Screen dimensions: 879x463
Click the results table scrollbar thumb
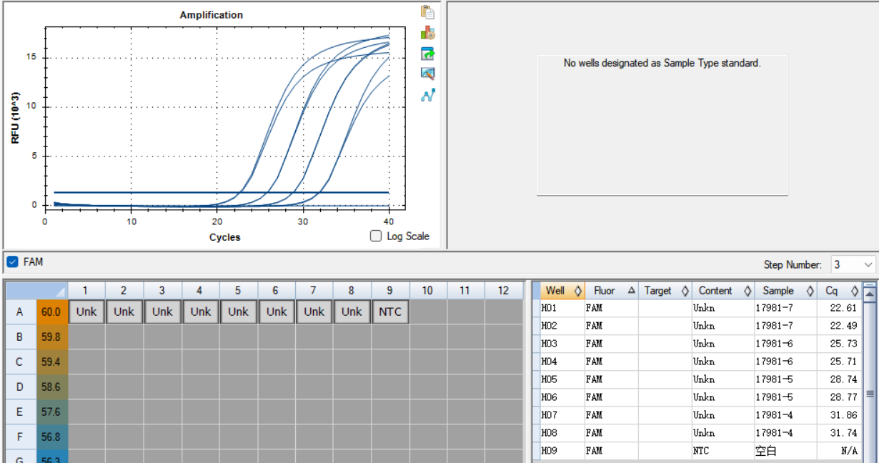point(870,394)
